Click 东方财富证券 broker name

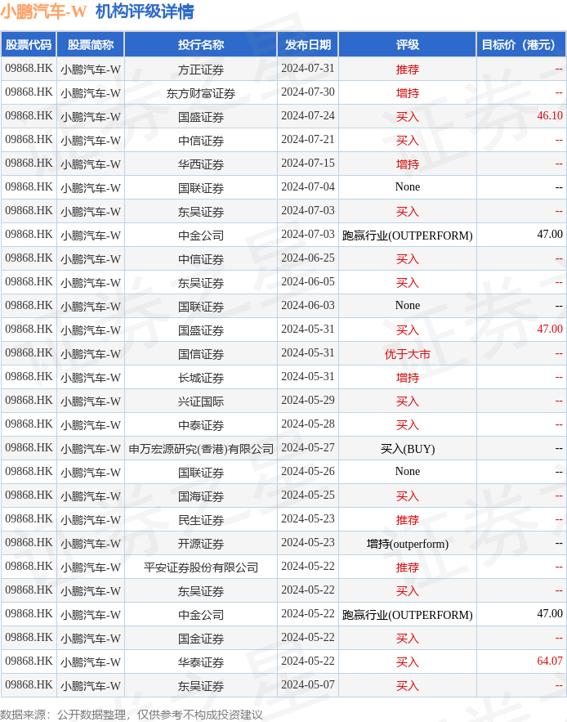point(201,93)
